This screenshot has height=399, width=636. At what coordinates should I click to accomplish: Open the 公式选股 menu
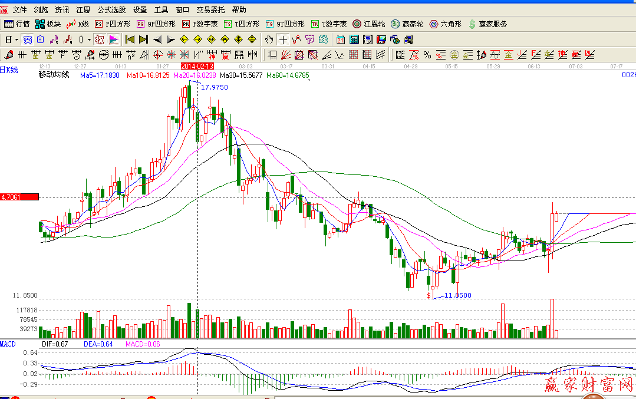(x=111, y=9)
